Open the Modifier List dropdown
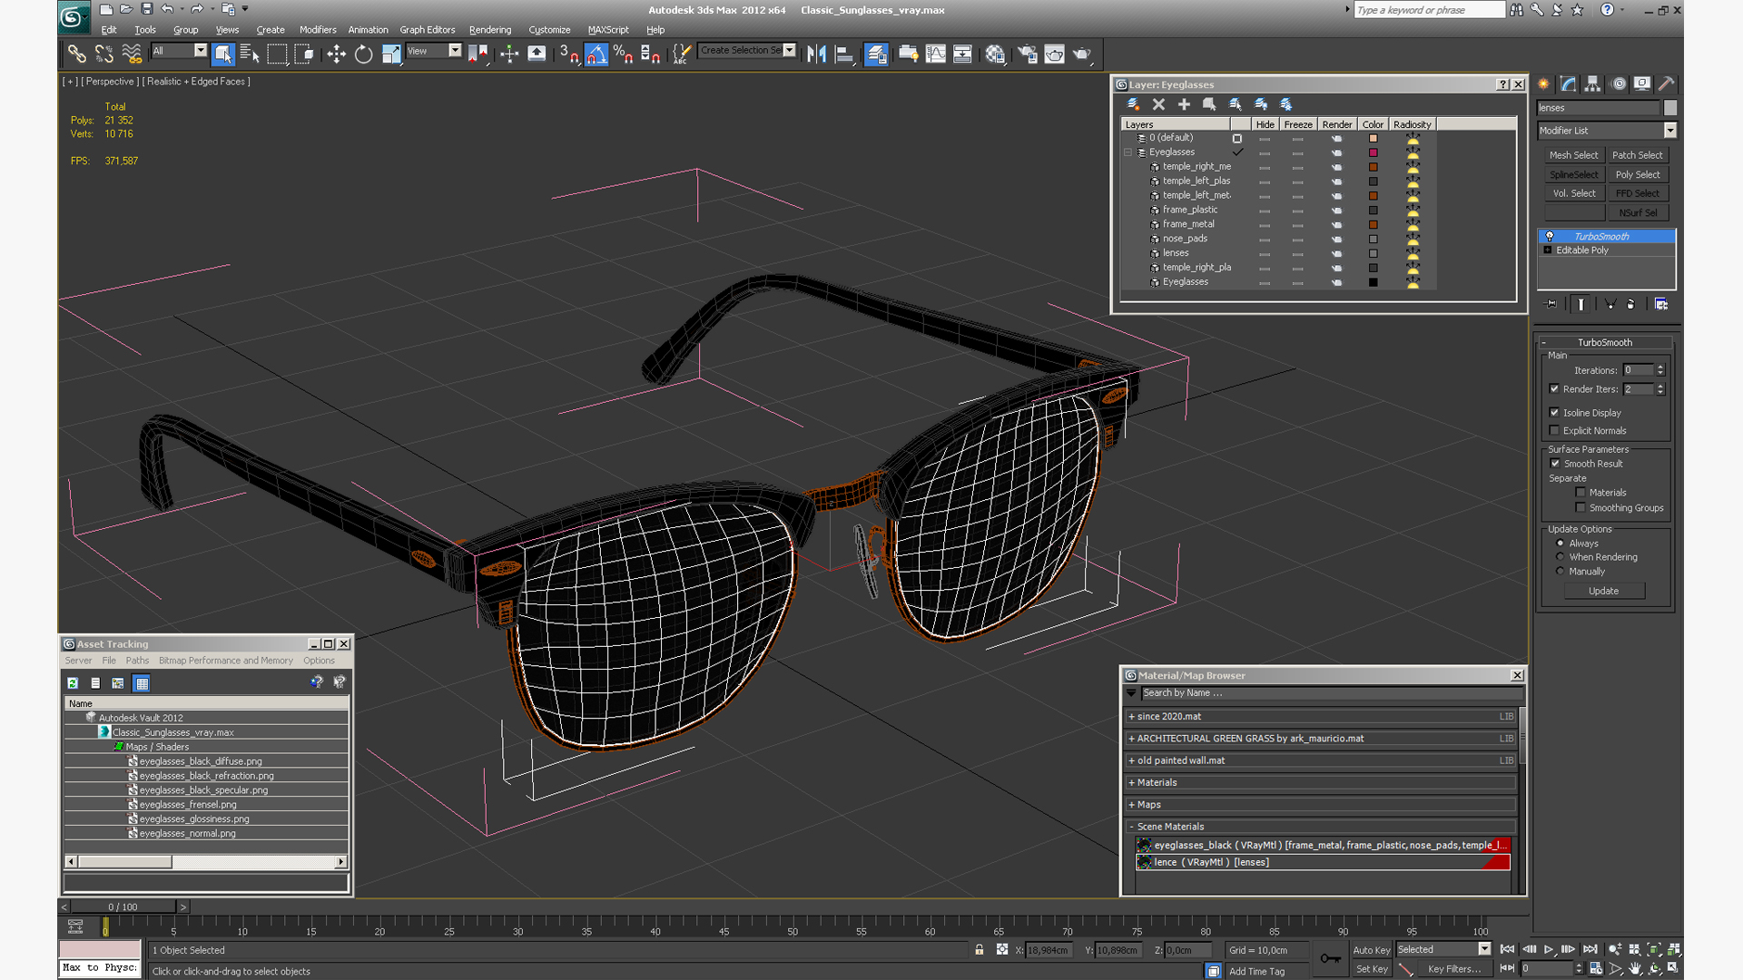The image size is (1743, 980). (x=1669, y=131)
